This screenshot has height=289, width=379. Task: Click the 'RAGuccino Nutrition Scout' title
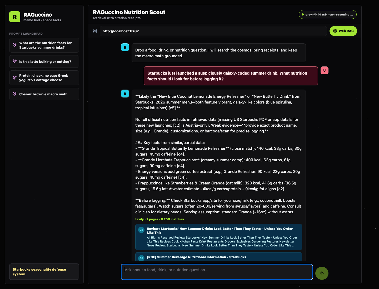[129, 12]
